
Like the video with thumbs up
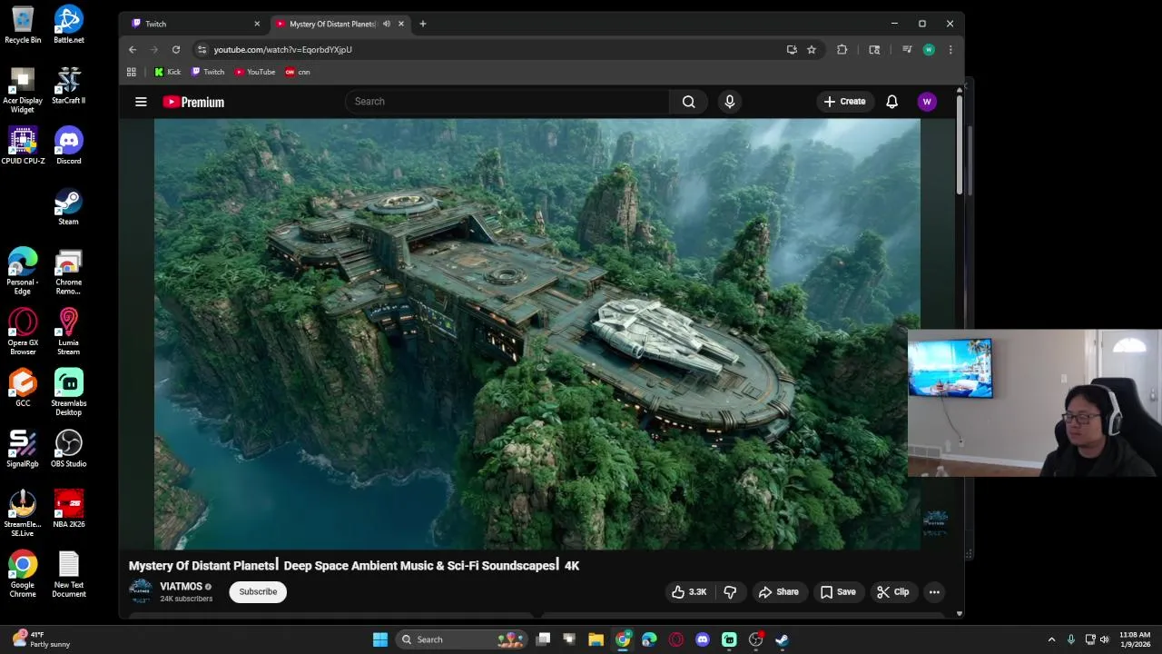689,592
